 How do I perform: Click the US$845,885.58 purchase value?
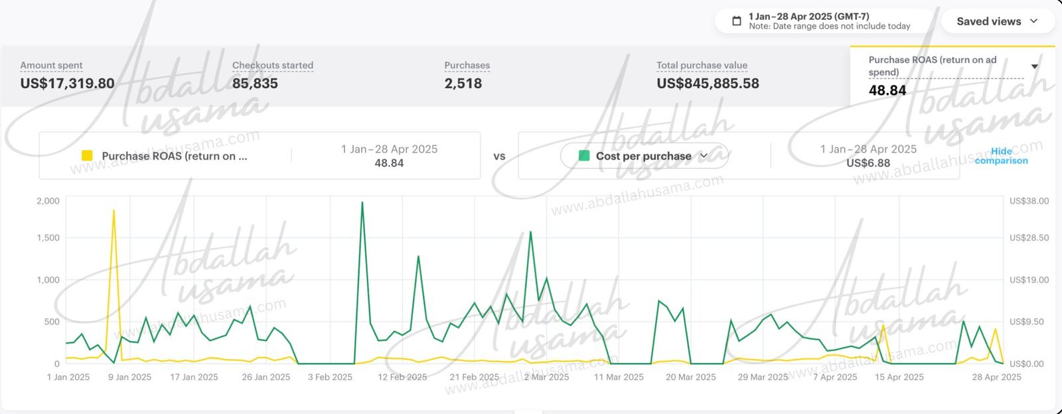[x=708, y=84]
